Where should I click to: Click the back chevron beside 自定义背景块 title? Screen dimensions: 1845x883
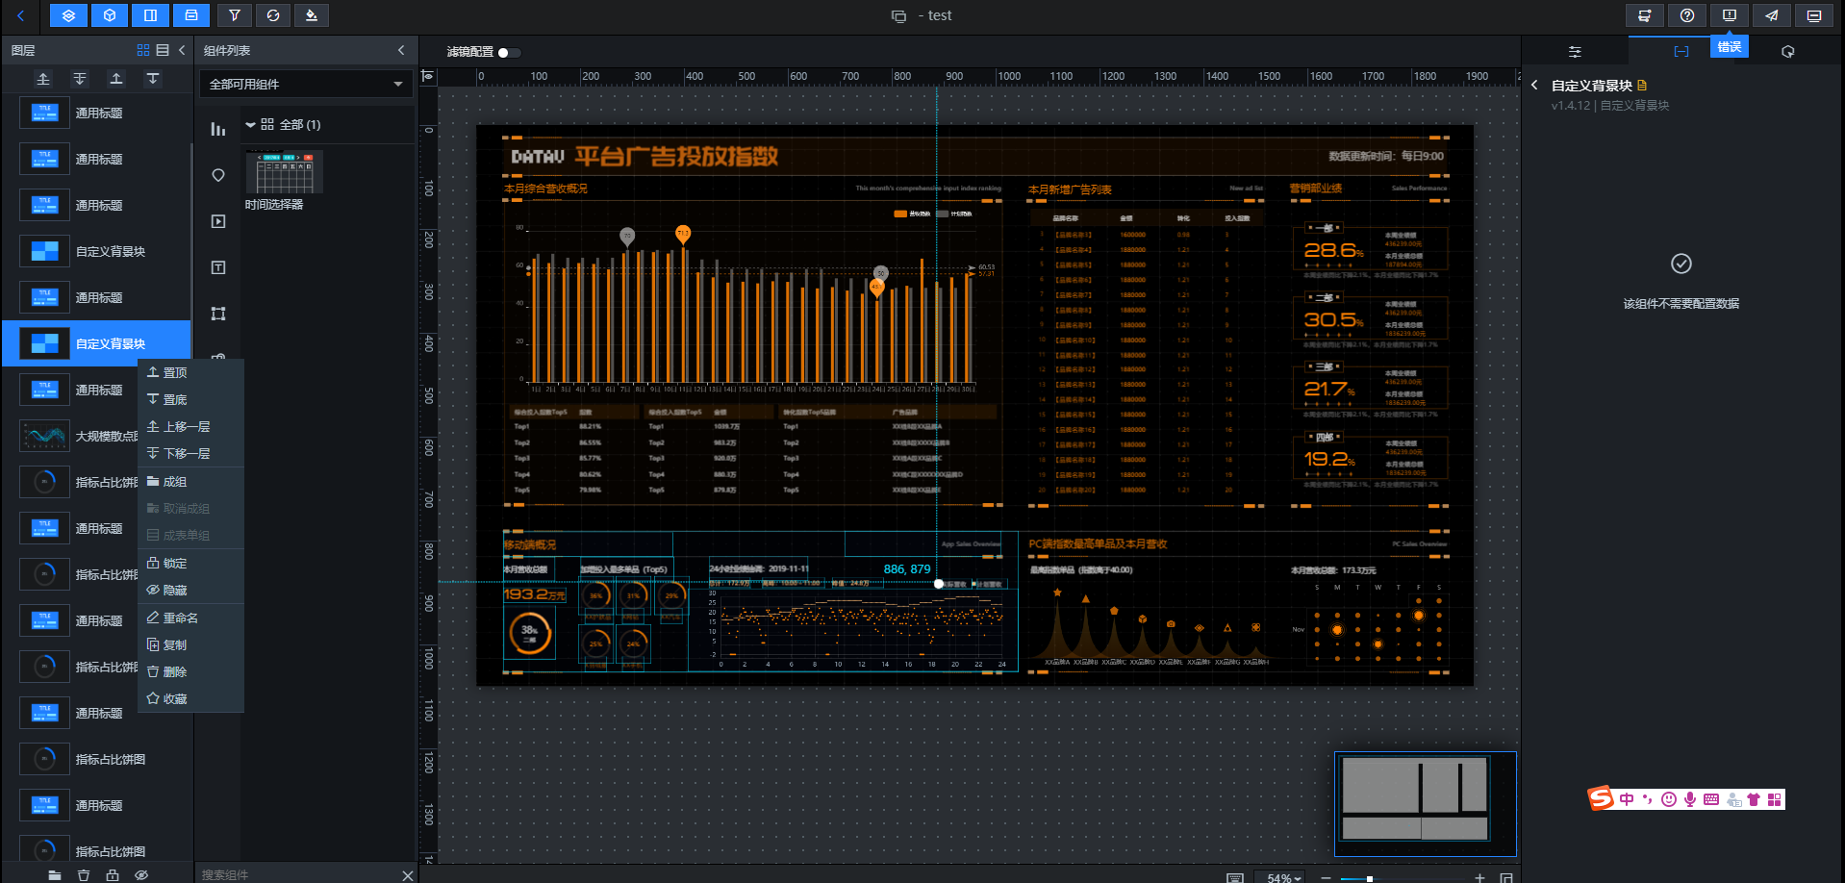1534,86
